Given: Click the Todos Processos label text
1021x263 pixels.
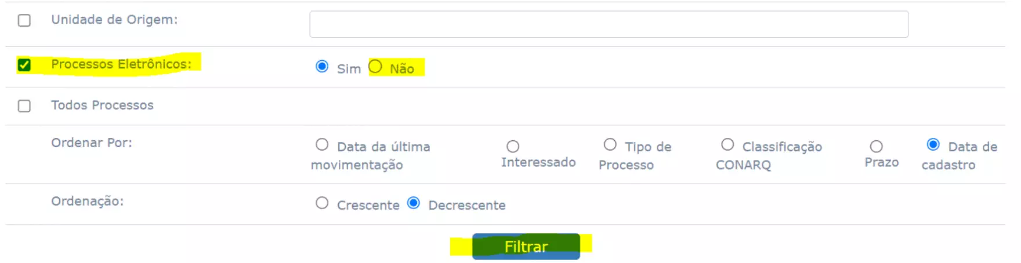Looking at the screenshot, I should [x=102, y=105].
